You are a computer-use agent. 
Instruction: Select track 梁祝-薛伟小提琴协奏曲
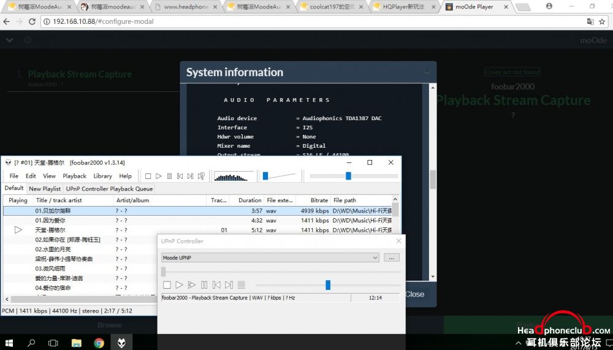[x=64, y=259]
